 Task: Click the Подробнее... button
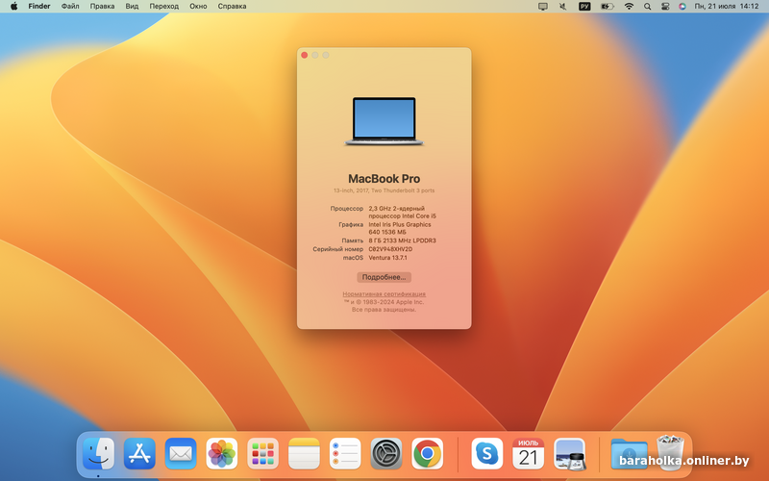tap(384, 277)
